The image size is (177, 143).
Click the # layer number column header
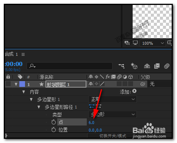coord(28,77)
